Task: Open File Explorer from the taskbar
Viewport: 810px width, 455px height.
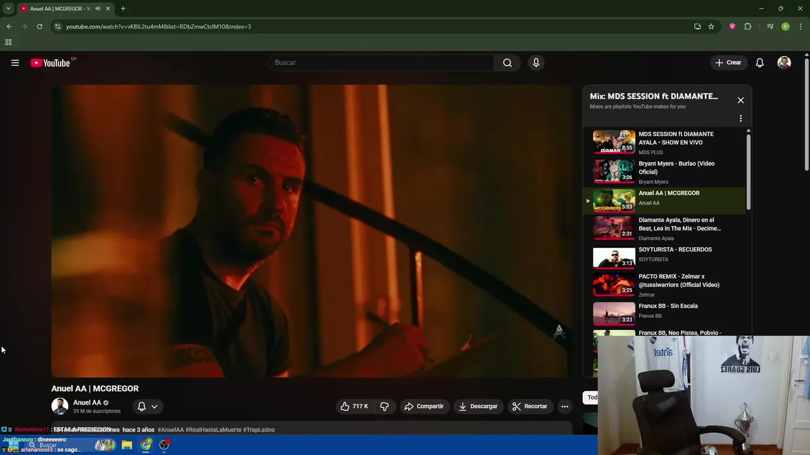Action: tap(127, 445)
